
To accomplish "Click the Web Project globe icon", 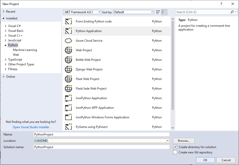I will 68,50.
